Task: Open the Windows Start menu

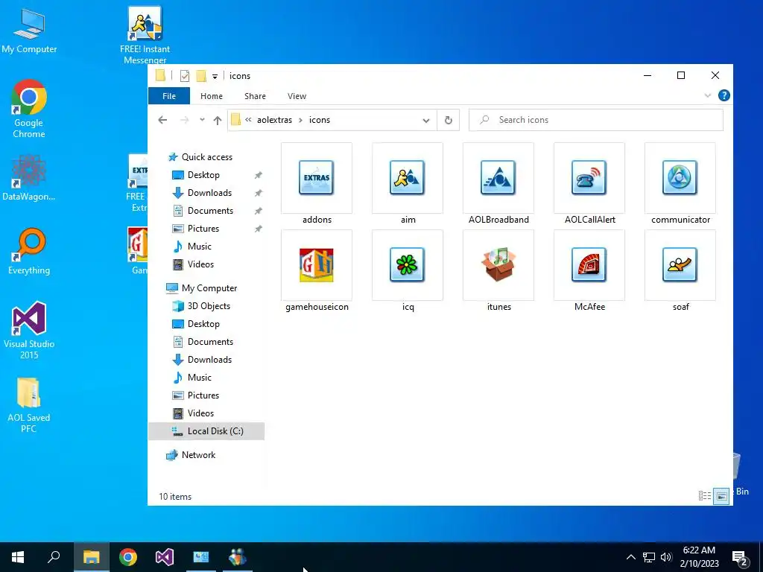Action: (18, 557)
